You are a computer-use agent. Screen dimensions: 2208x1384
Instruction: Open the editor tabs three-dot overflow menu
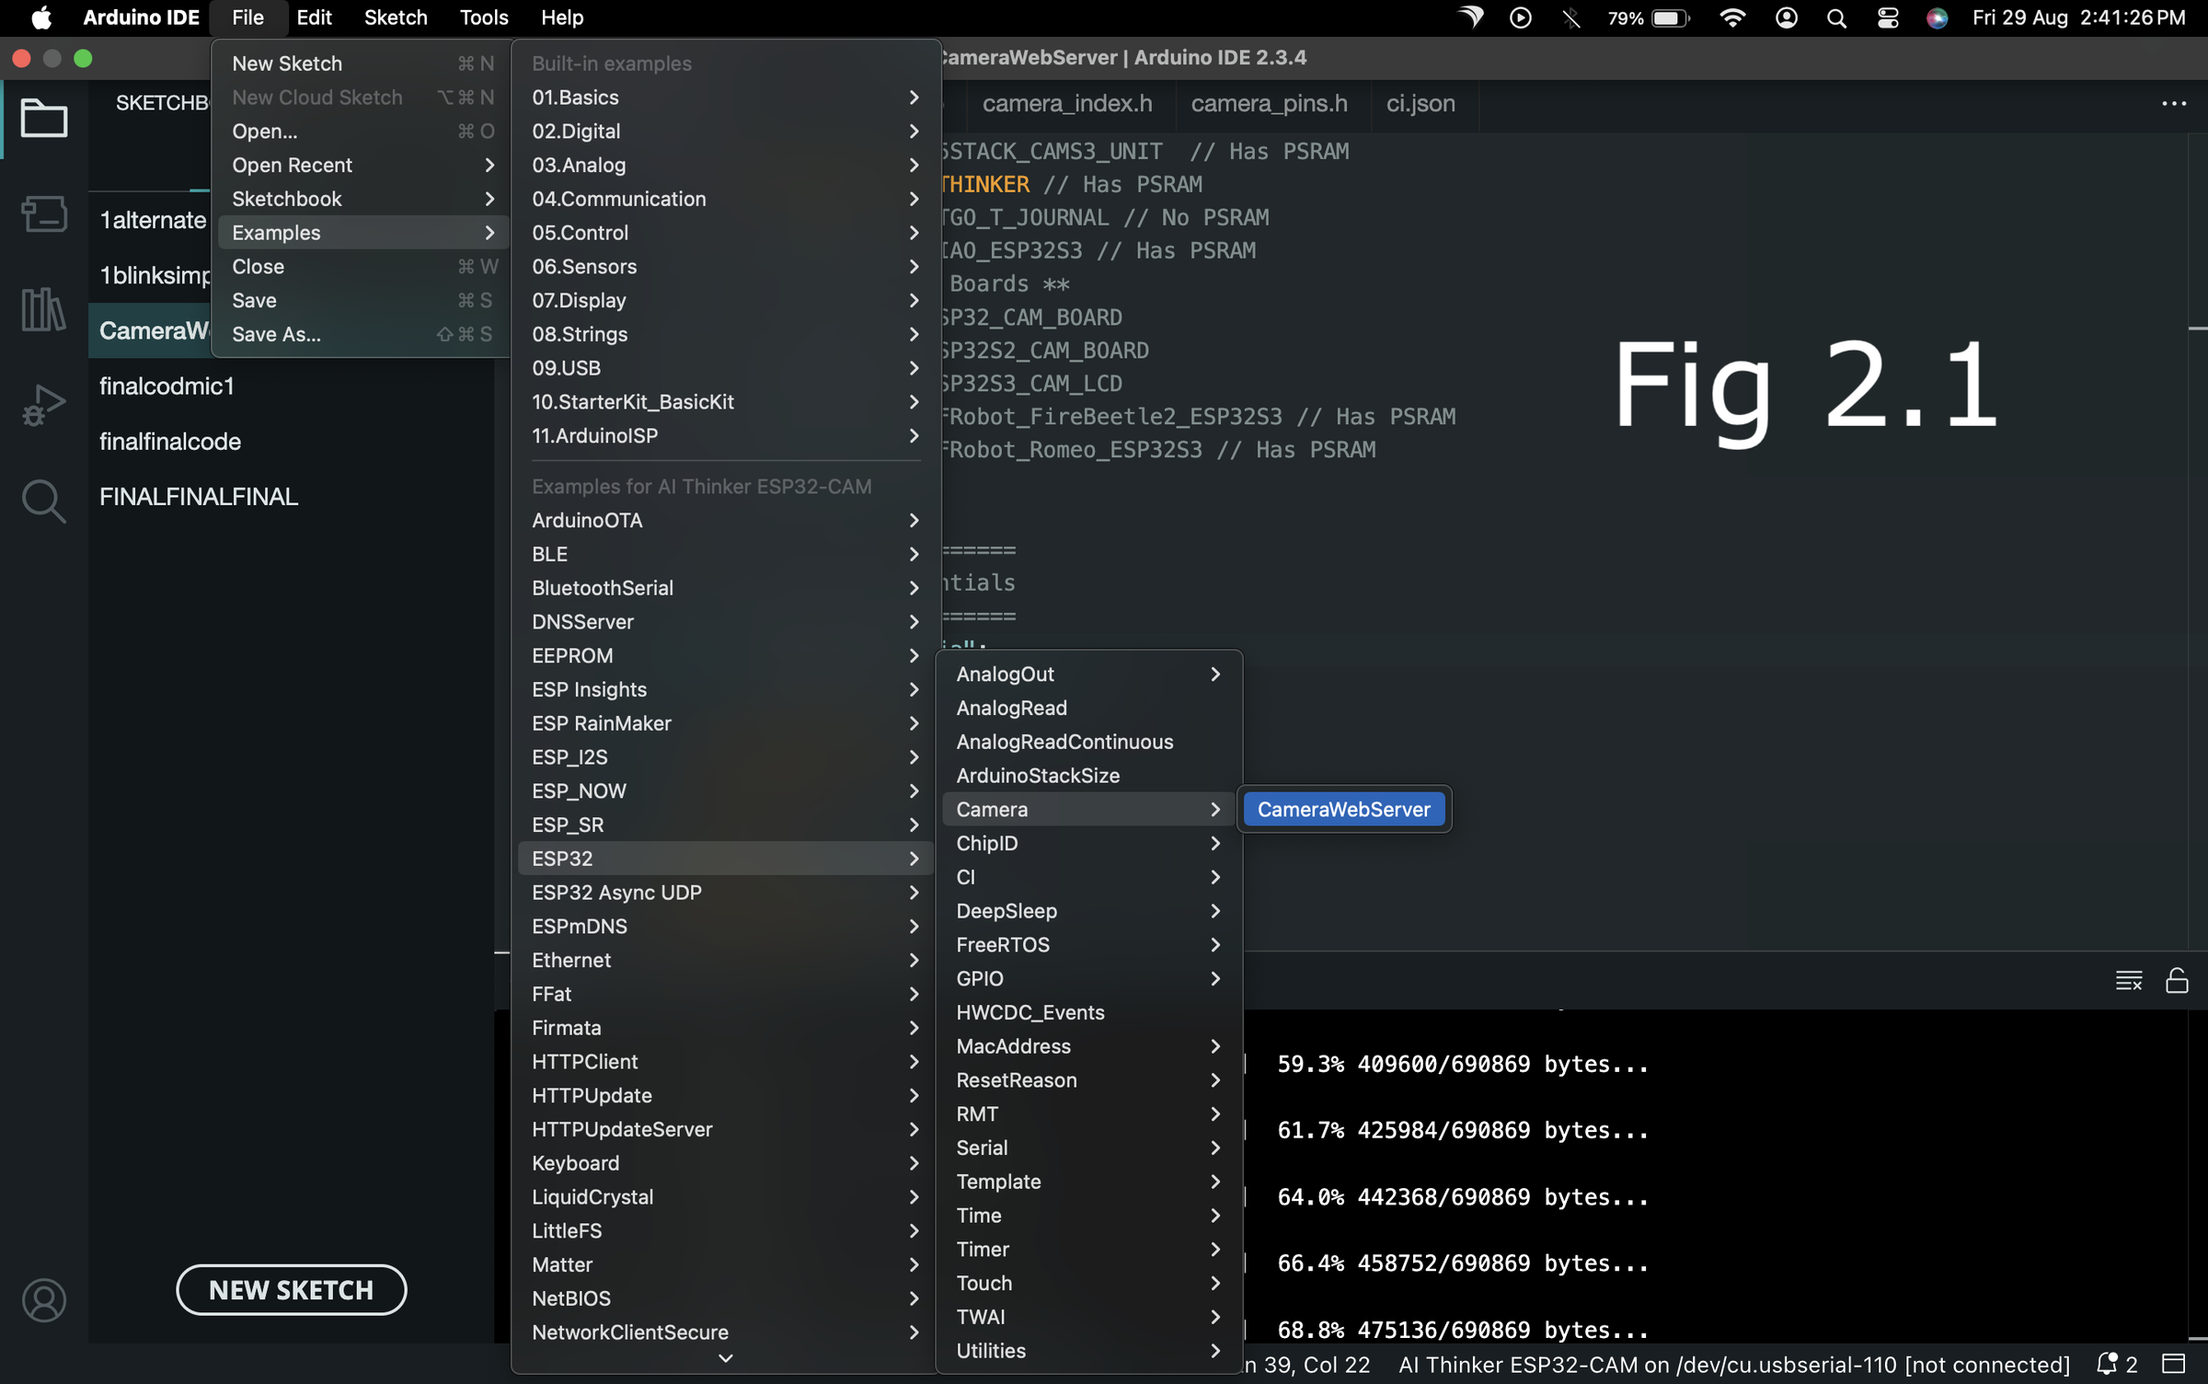pyautogui.click(x=2173, y=103)
